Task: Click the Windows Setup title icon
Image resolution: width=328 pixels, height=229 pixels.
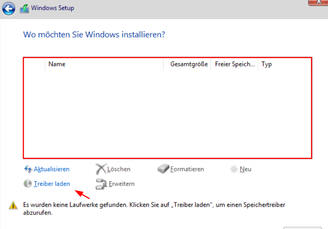Action: point(24,9)
